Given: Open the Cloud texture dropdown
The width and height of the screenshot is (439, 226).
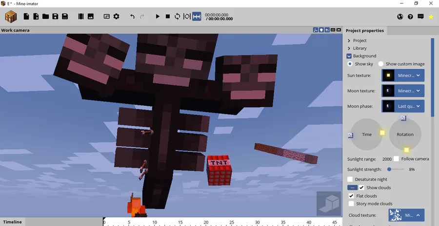Looking at the screenshot, I should pos(406,215).
